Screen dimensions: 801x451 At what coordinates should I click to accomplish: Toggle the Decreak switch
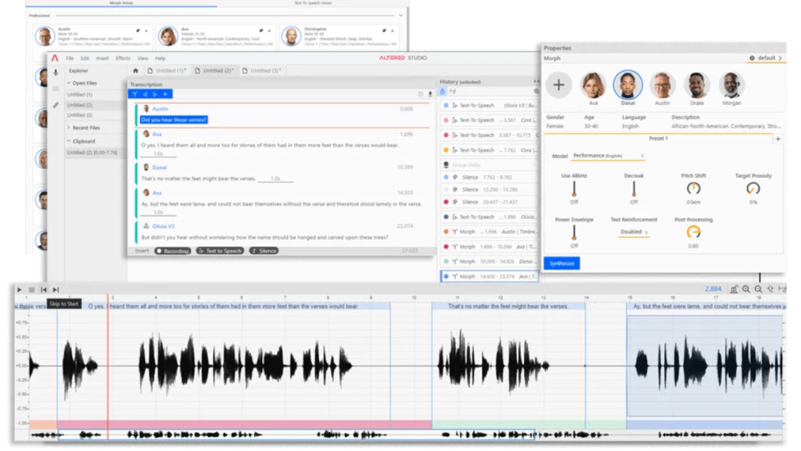click(634, 189)
